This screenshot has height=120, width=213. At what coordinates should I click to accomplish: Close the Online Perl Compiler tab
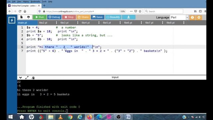click(x=39, y=6)
